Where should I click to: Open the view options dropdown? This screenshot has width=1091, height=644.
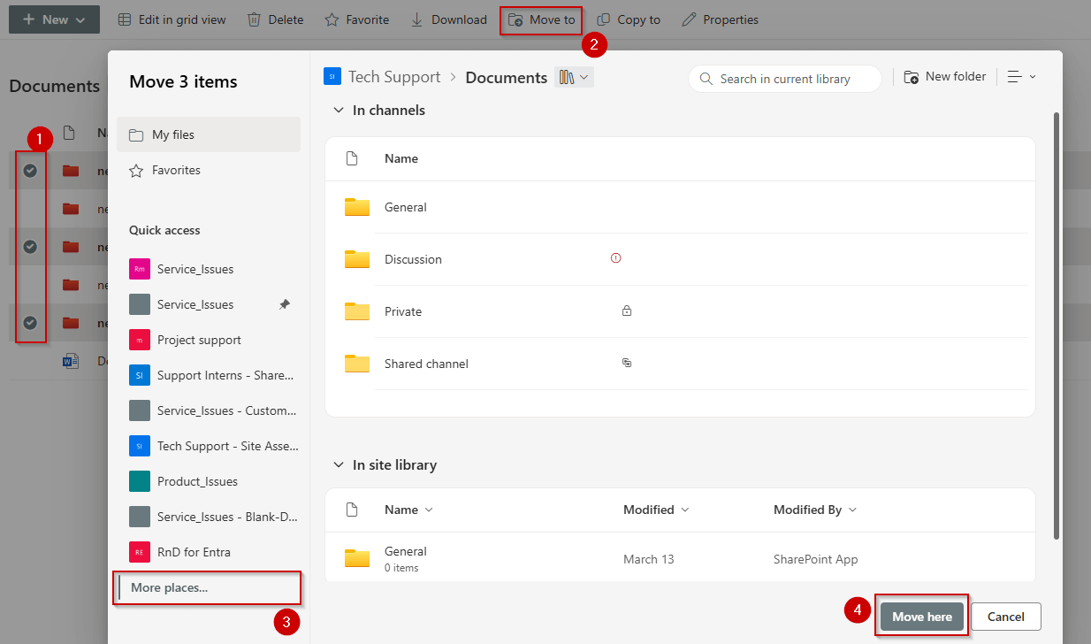1021,78
